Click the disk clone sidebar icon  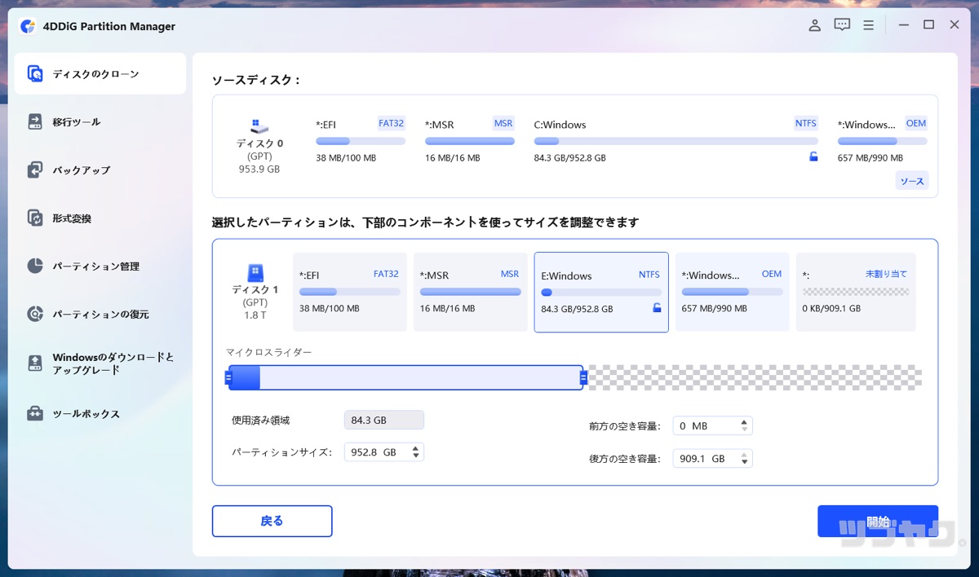35,74
